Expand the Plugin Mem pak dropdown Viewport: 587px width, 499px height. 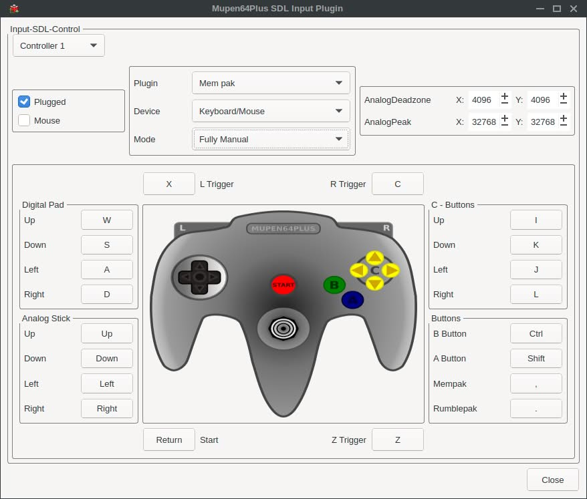[270, 84]
